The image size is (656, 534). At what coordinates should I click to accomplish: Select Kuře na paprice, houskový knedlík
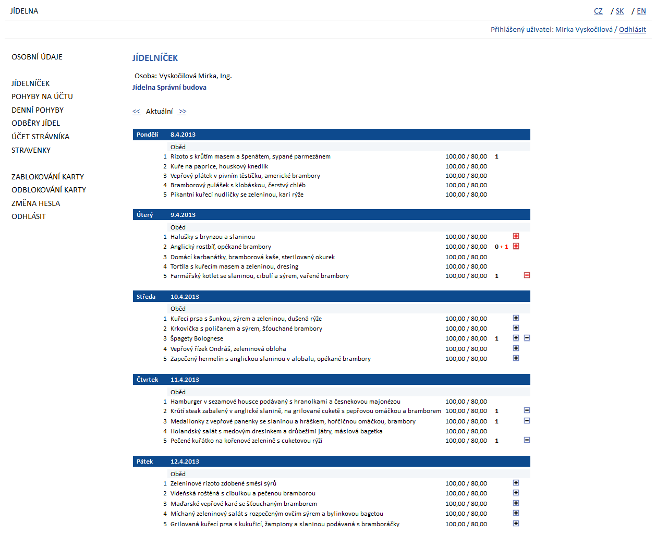coord(219,166)
